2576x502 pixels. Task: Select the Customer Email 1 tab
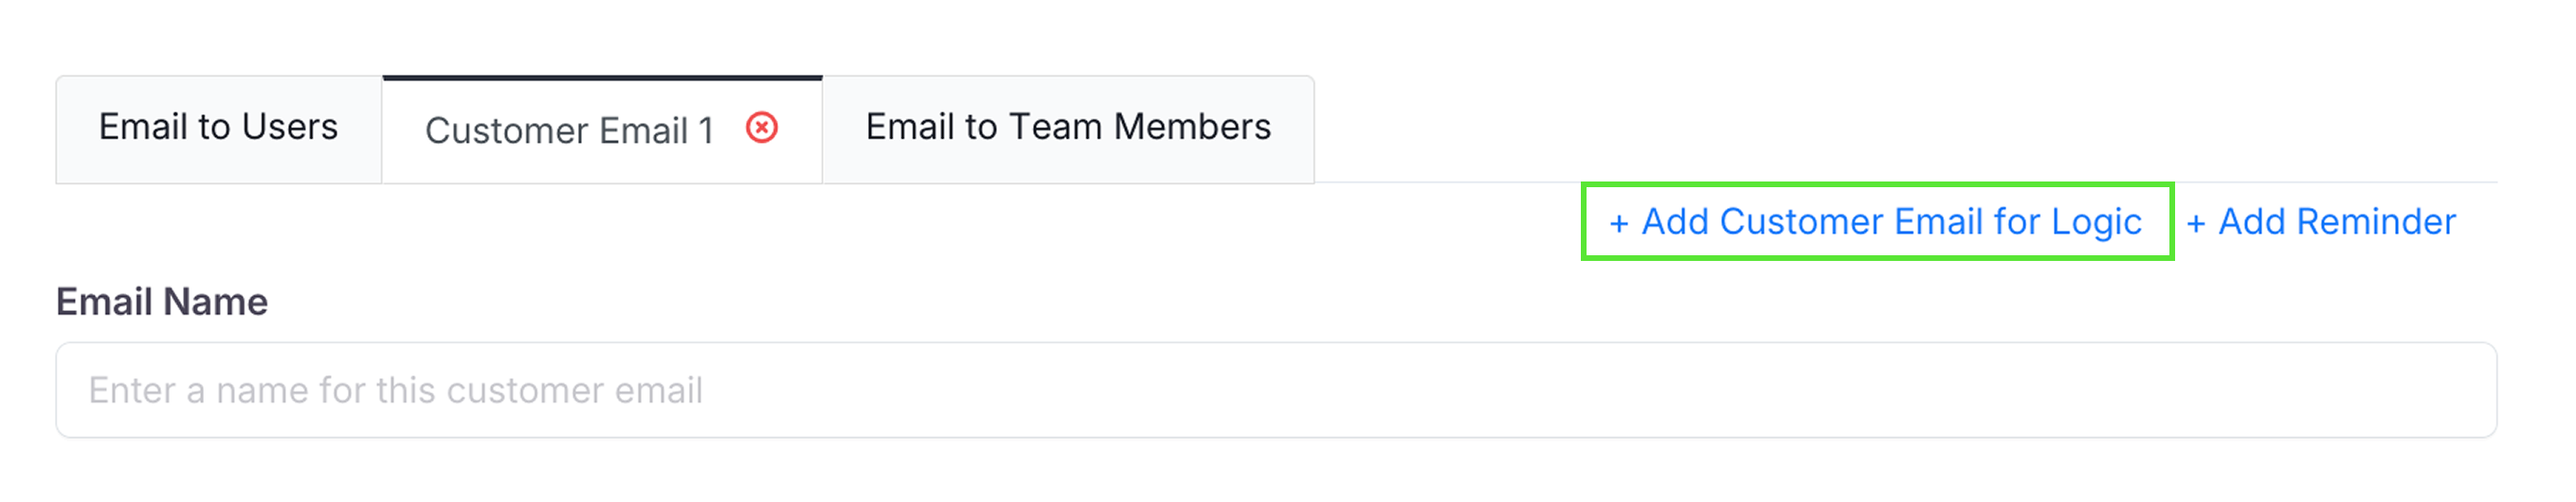click(568, 130)
